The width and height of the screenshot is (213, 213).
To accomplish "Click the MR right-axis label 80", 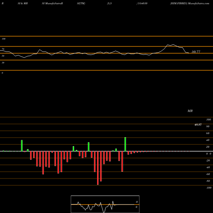I will (x=208, y=127).
